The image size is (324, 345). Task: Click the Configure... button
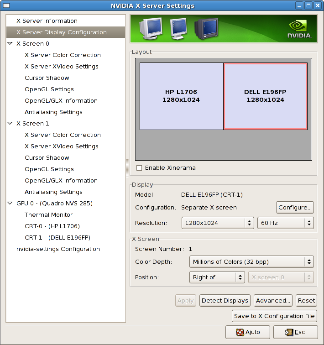click(295, 208)
